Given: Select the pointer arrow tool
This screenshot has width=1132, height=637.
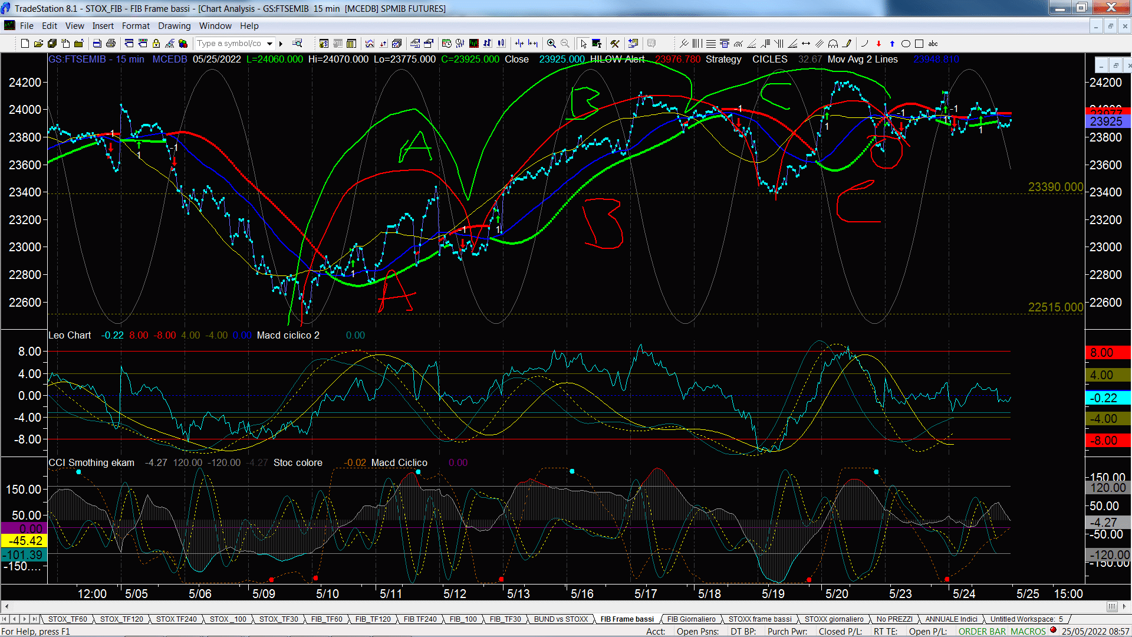Looking at the screenshot, I should [x=583, y=44].
